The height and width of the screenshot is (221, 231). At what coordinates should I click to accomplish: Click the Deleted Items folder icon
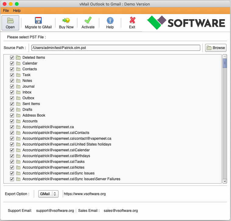tap(18, 58)
